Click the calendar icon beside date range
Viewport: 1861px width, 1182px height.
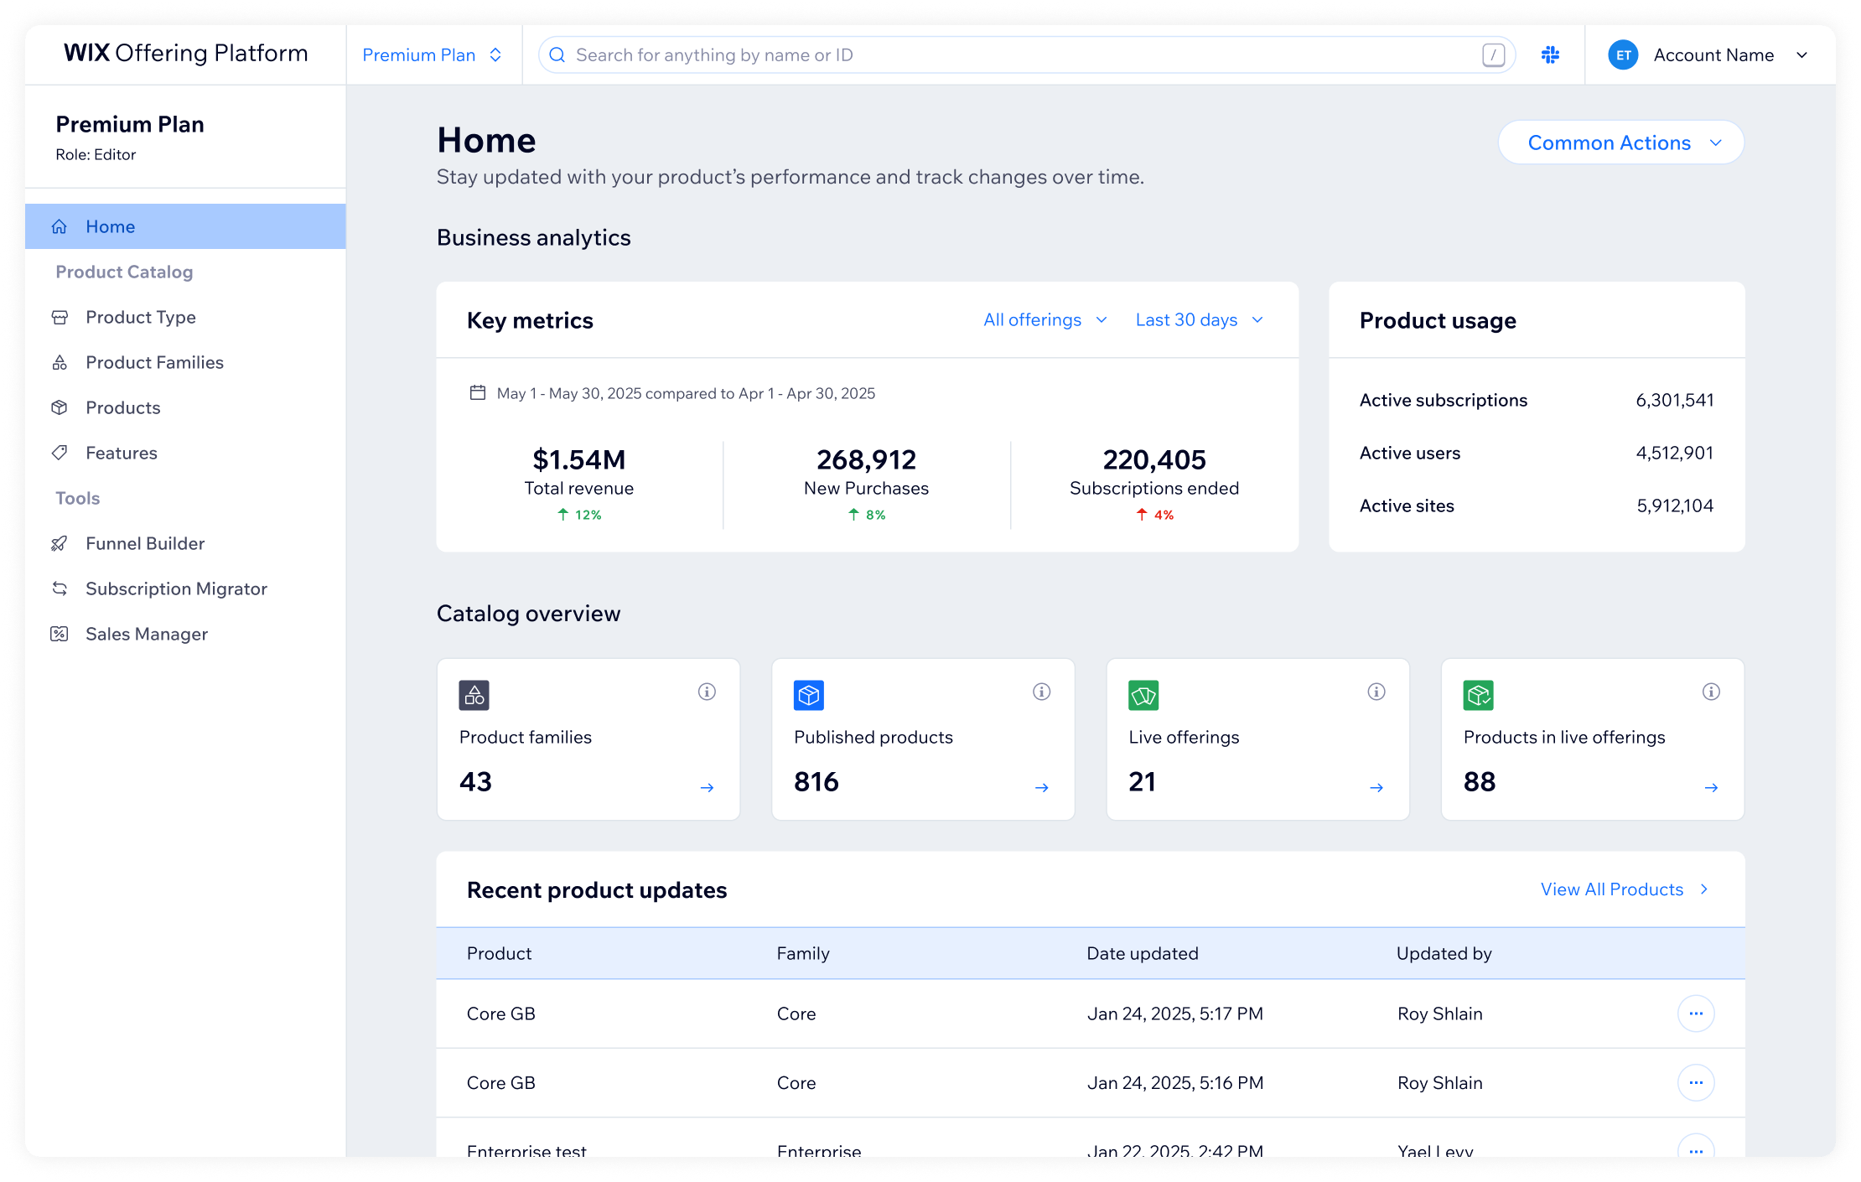click(478, 392)
